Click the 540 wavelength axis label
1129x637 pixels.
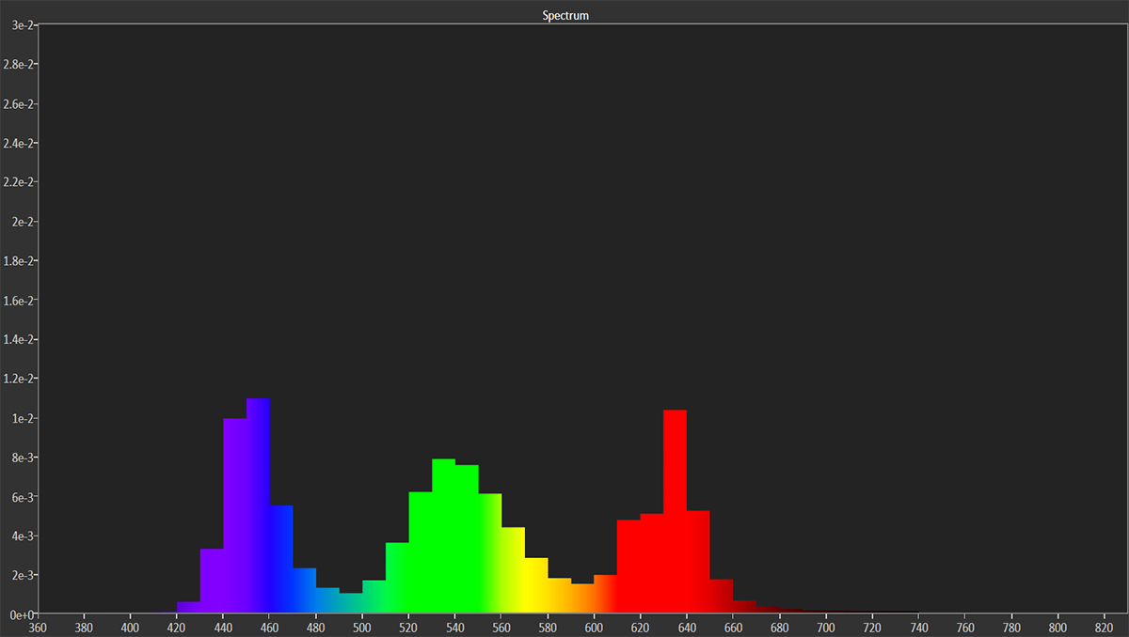point(455,627)
